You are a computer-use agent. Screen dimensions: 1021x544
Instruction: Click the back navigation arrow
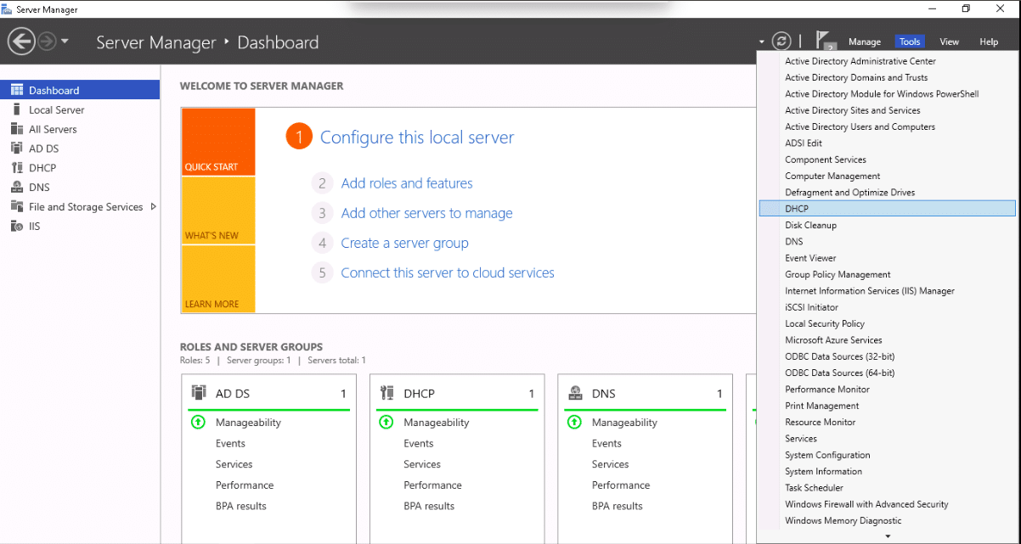click(21, 41)
